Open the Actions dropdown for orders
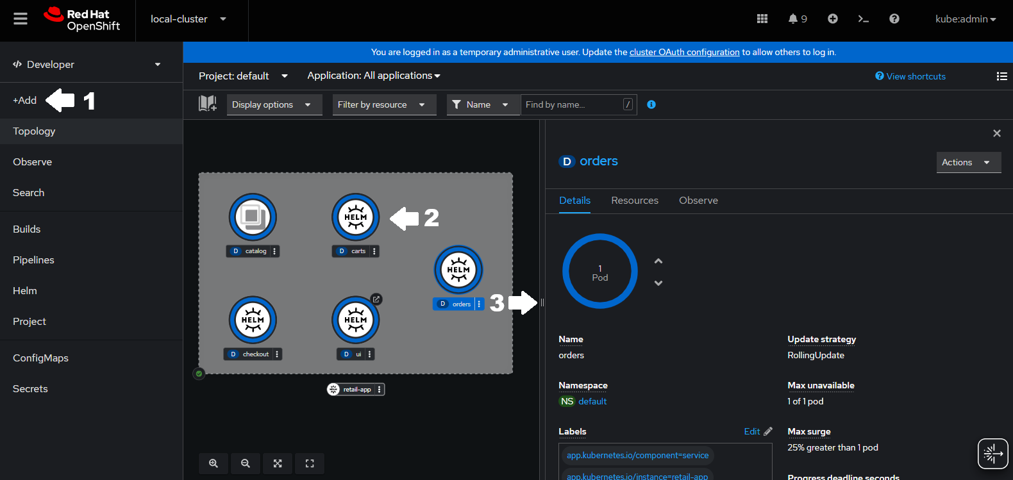1013x480 pixels. pyautogui.click(x=967, y=162)
